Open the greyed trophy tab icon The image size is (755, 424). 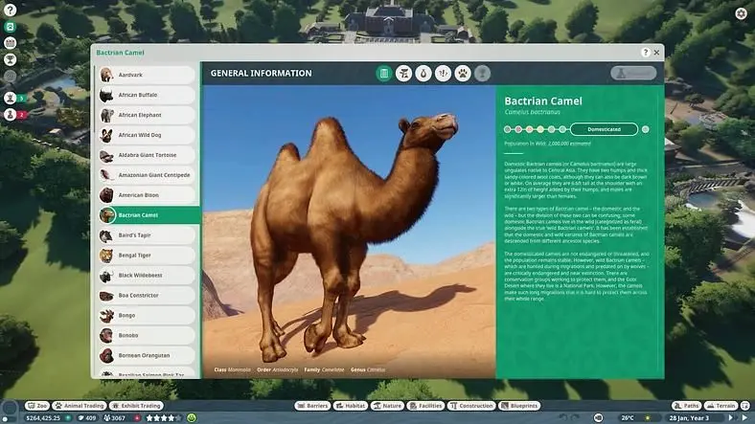[482, 74]
